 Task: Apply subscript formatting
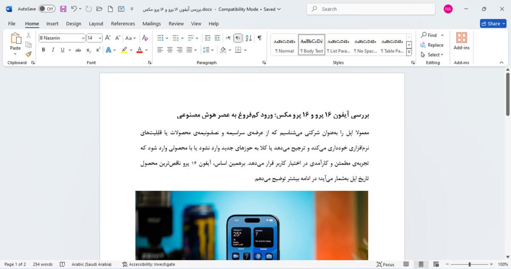point(89,50)
